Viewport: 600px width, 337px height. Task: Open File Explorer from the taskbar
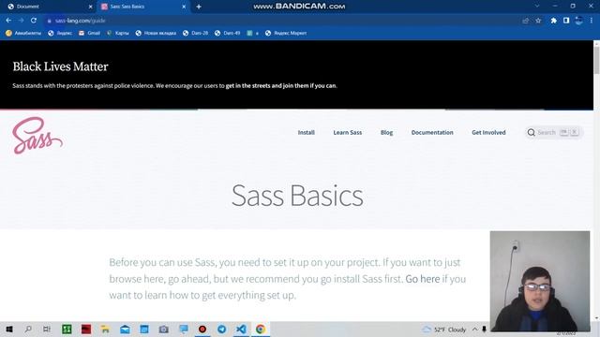point(105,329)
